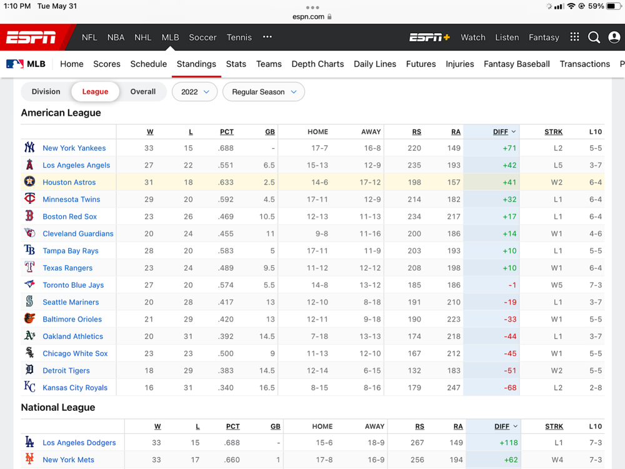Screen dimensions: 625x469
Task: Click the Houston Astros team logo
Action: [x=29, y=183]
